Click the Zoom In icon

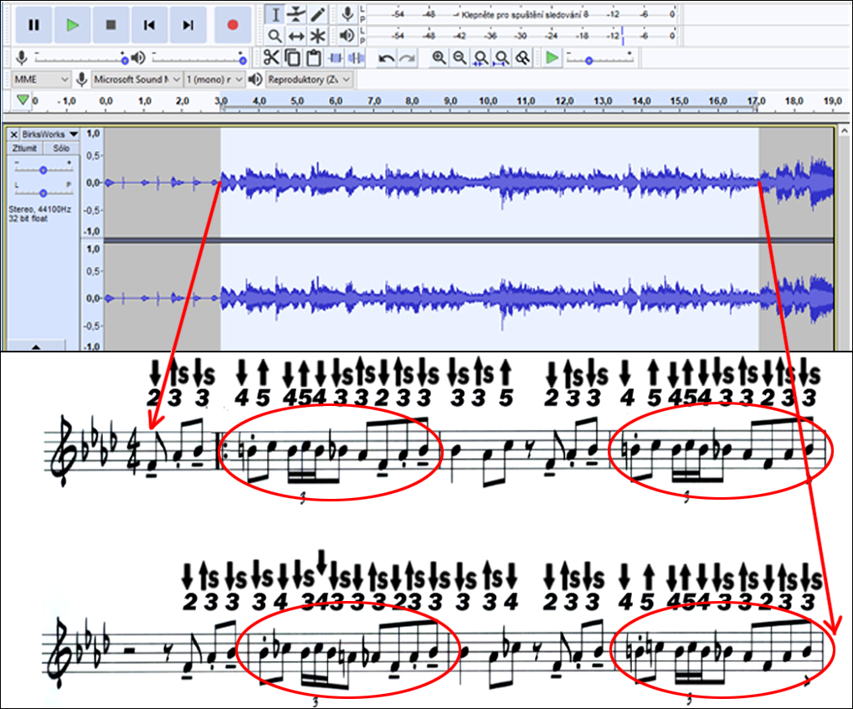coord(439,58)
